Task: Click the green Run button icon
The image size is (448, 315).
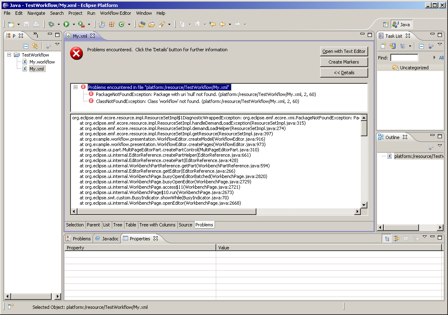Action: click(66, 25)
